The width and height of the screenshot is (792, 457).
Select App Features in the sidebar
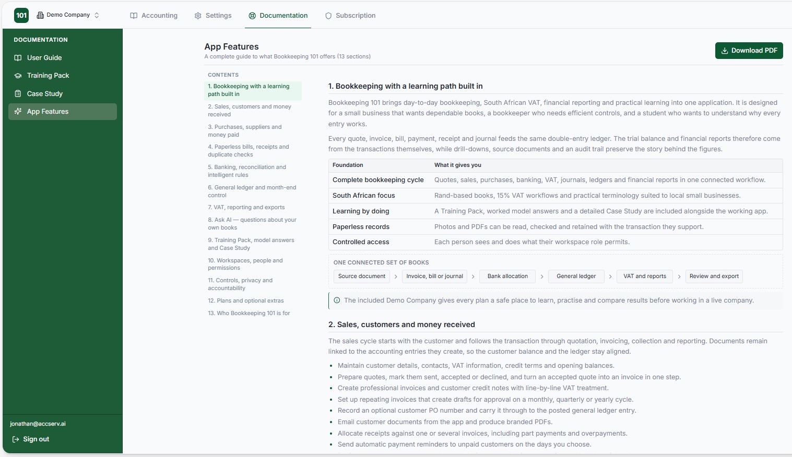63,112
